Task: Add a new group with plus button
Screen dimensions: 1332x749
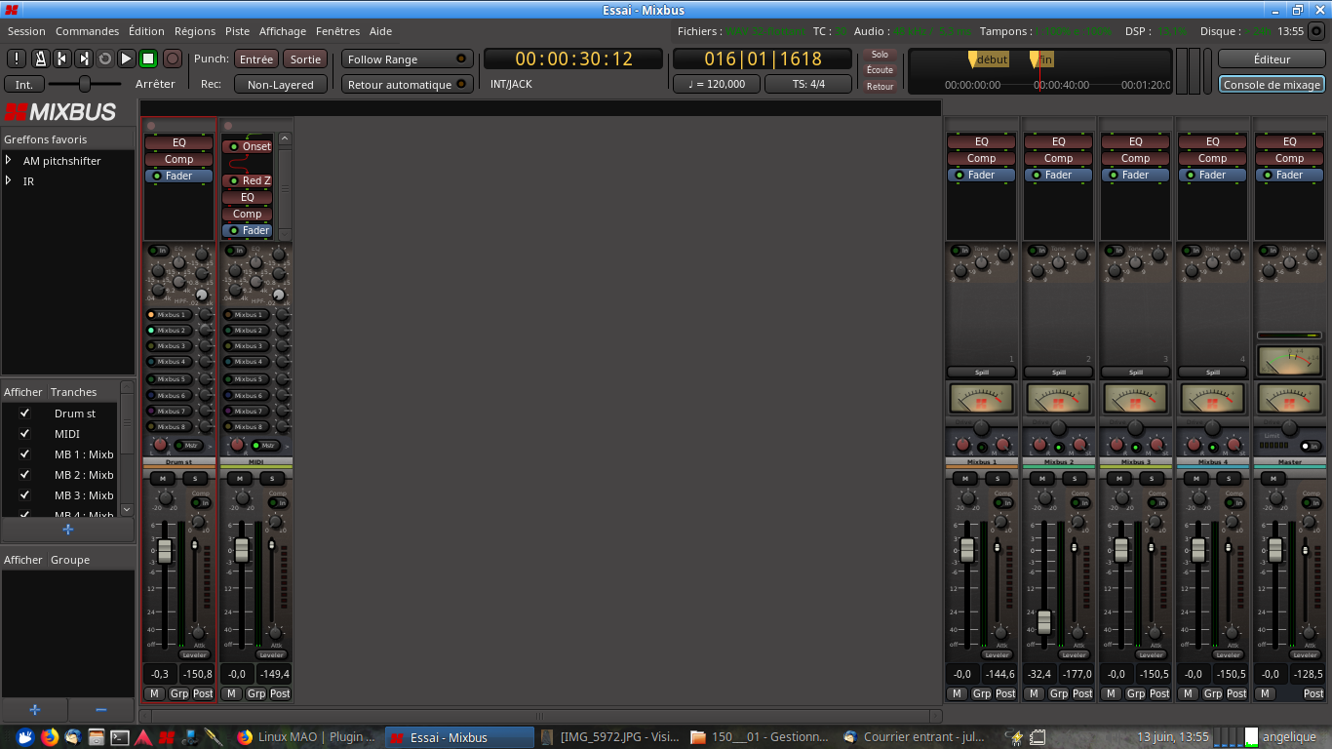Action: [34, 710]
